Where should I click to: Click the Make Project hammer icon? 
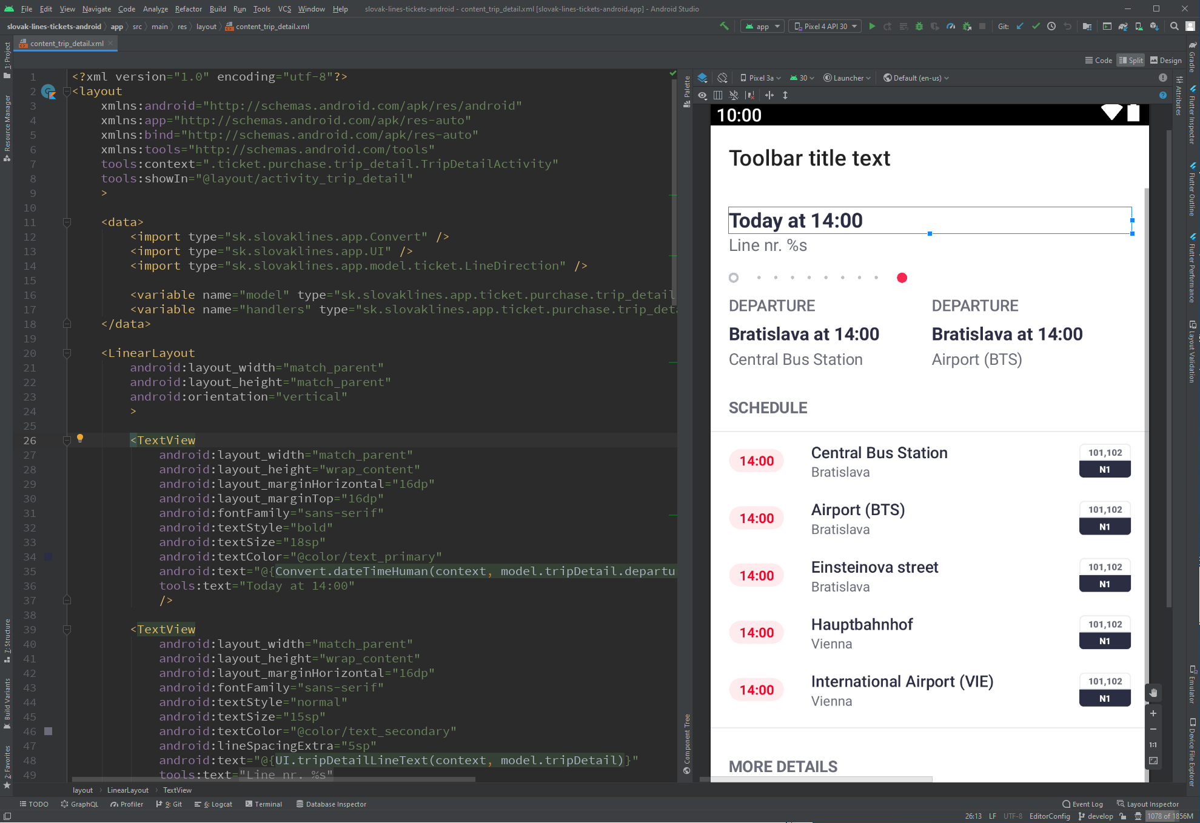click(x=724, y=26)
